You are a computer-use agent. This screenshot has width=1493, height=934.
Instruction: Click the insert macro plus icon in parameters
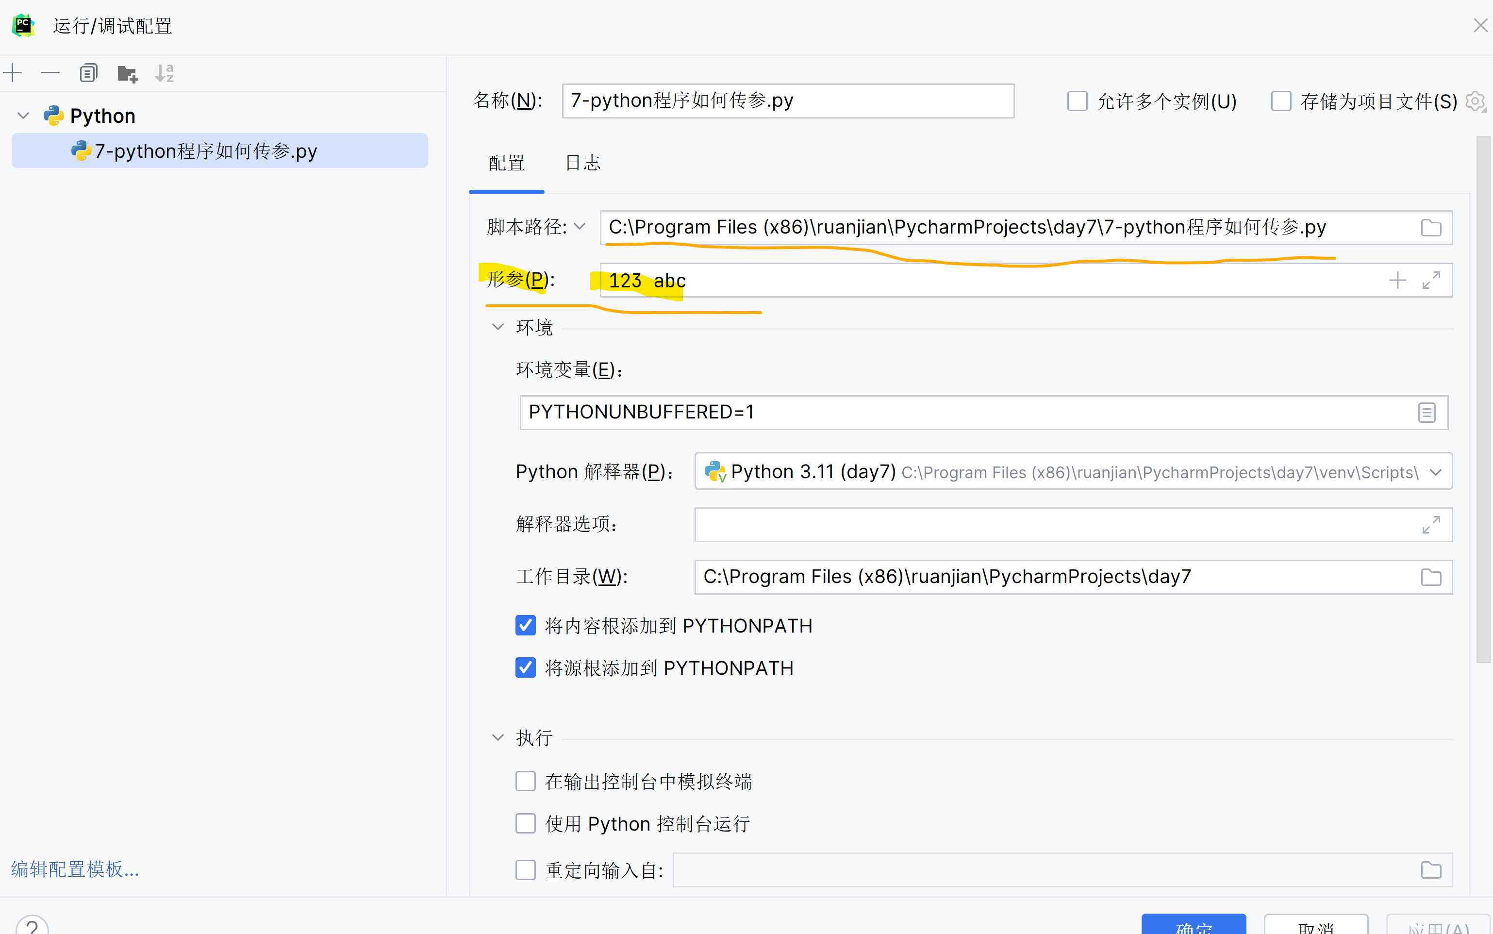pyautogui.click(x=1397, y=281)
